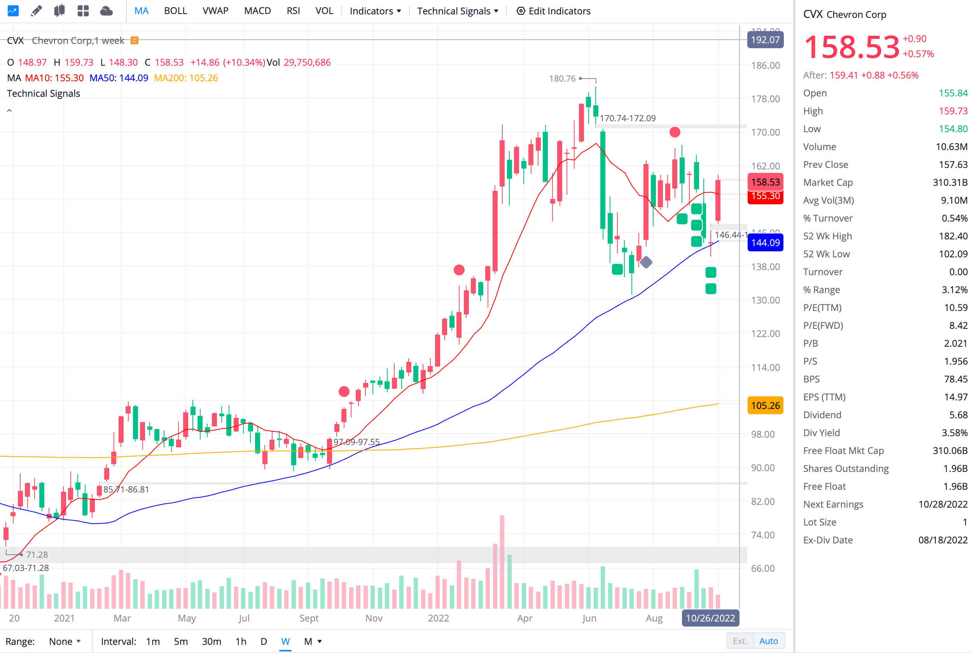972x653 pixels.
Task: Open the Range None dropdown
Action: 65,641
